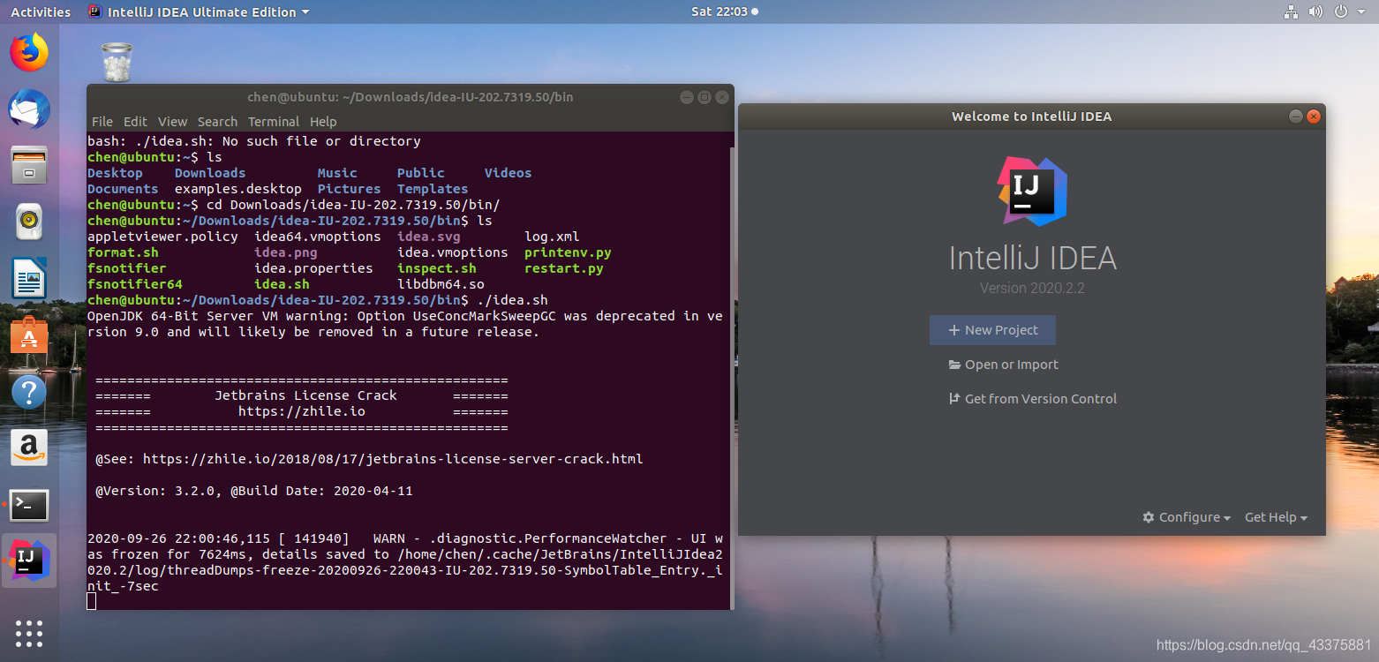Open the Terminal menu in the terminal window
The height and width of the screenshot is (662, 1379).
[274, 121]
